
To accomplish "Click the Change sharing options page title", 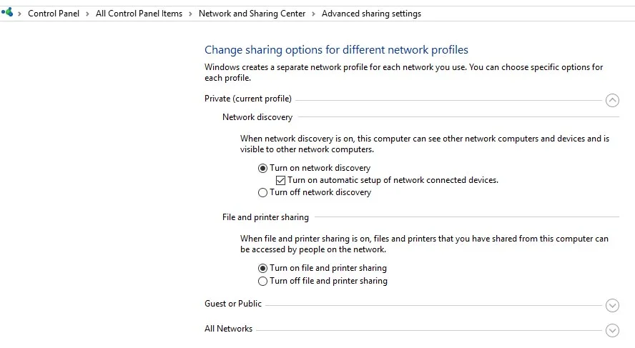I will [x=336, y=50].
